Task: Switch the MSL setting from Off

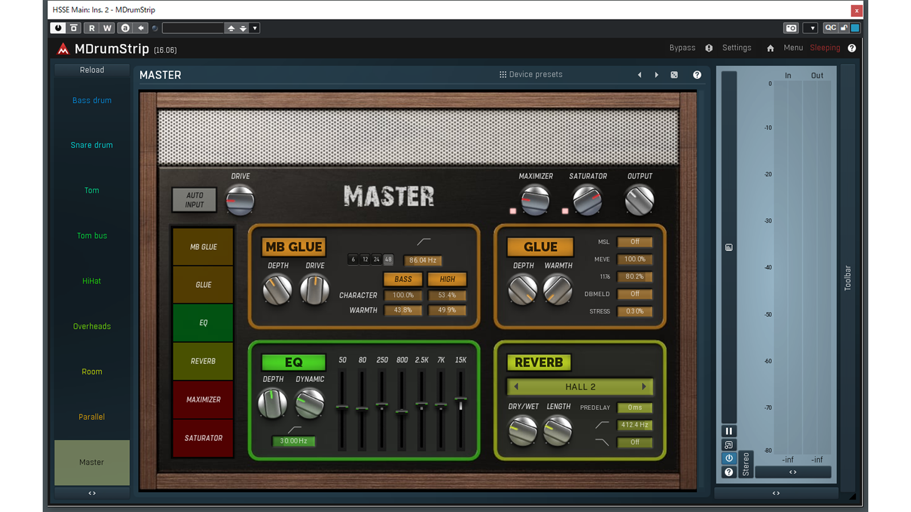Action: [634, 241]
